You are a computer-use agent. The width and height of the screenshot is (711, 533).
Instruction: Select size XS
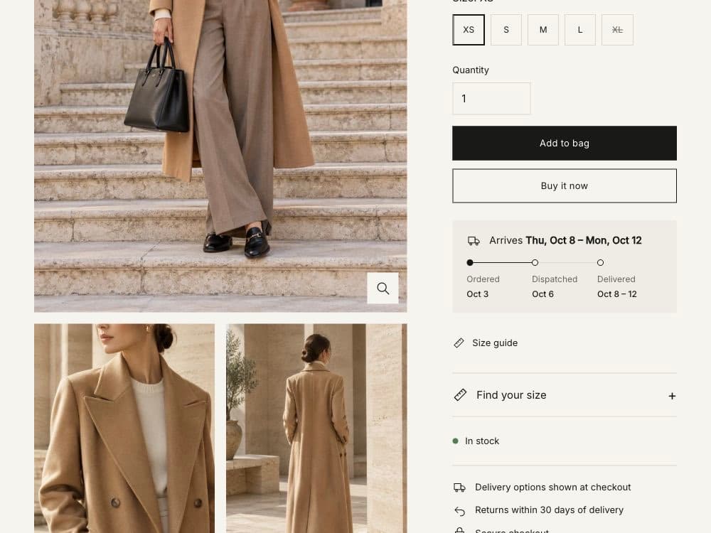click(469, 30)
